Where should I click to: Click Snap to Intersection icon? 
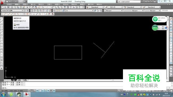point(15,14)
